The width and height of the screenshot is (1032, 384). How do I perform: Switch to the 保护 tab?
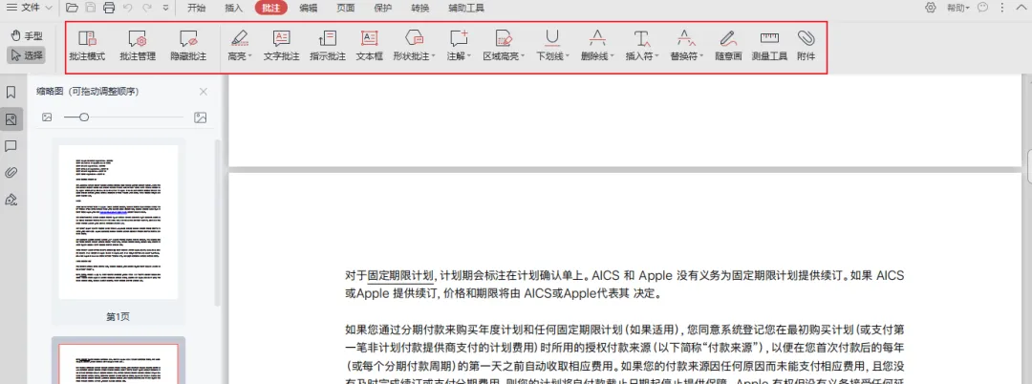[x=382, y=8]
